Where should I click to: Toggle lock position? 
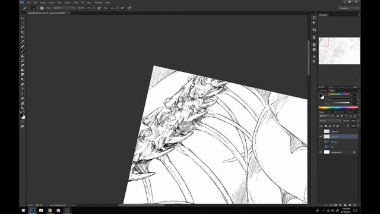click(x=334, y=126)
